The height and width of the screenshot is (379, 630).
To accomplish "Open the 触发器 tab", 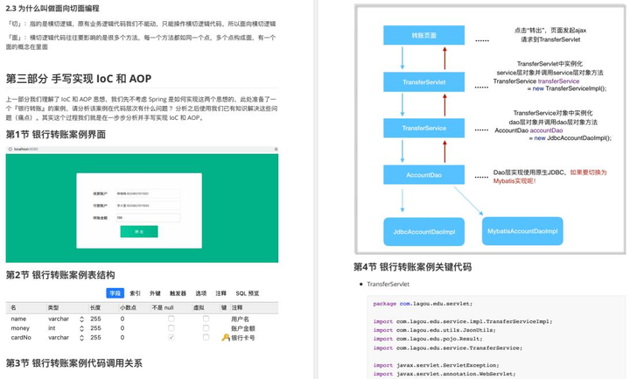I will [x=178, y=293].
